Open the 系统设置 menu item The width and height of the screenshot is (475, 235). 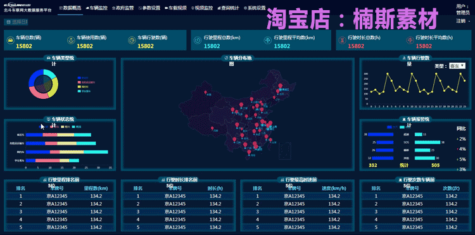[255, 8]
